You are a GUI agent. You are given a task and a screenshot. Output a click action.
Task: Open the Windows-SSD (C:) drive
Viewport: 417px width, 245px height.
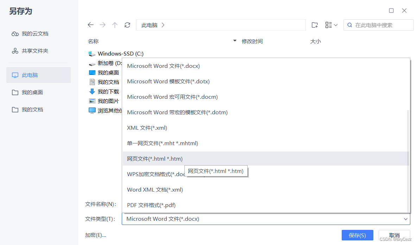point(116,54)
